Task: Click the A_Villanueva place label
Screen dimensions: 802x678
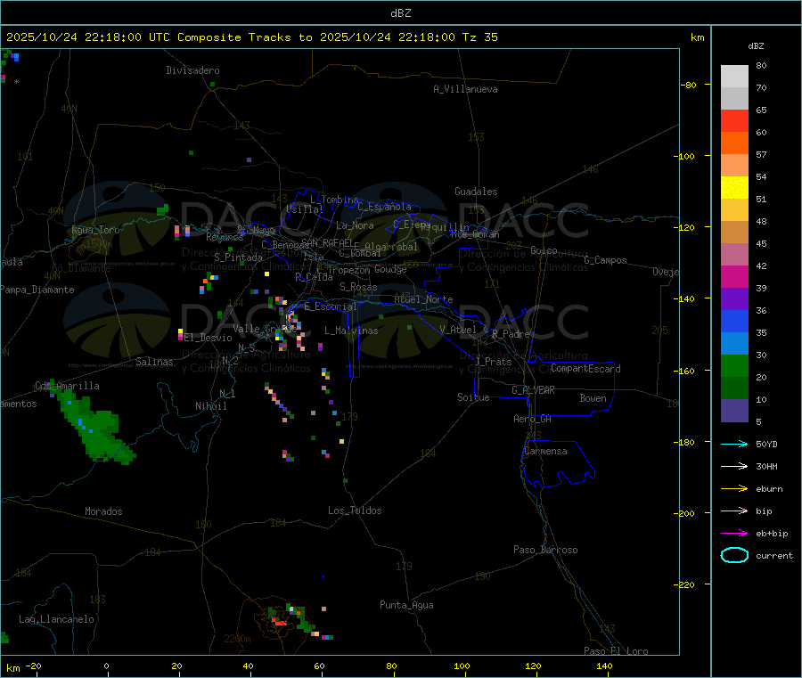Action: 465,89
